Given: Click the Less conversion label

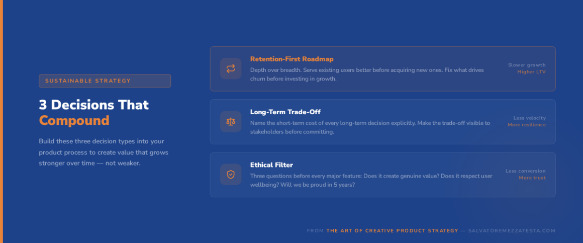Looking at the screenshot, I should pyautogui.click(x=525, y=171).
